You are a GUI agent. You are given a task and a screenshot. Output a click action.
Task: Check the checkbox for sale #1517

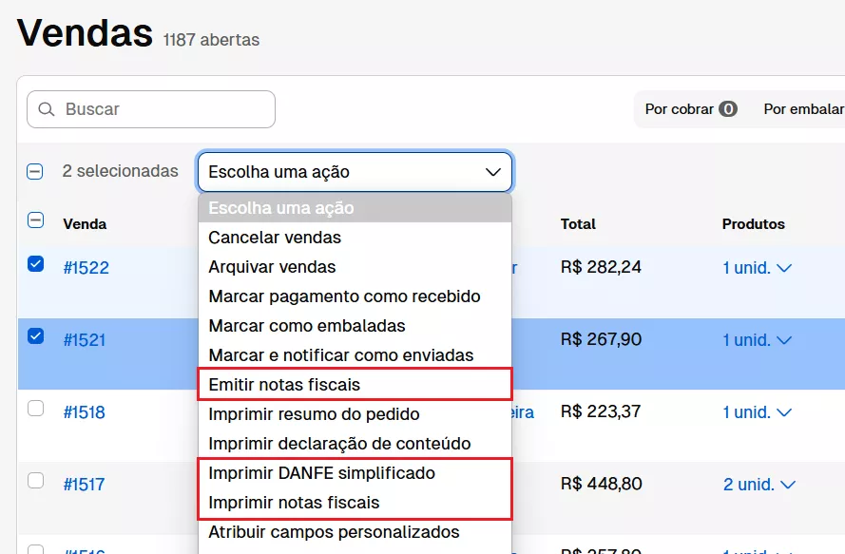35,480
